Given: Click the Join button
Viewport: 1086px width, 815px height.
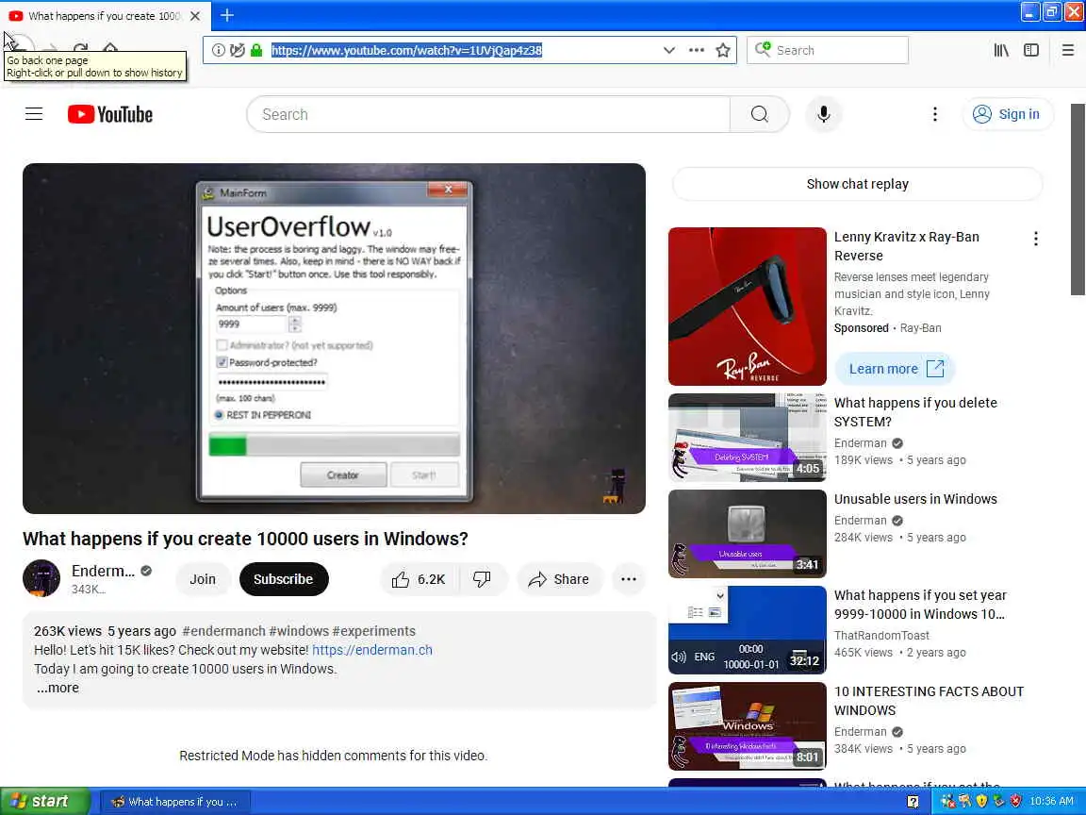Looking at the screenshot, I should coord(203,578).
